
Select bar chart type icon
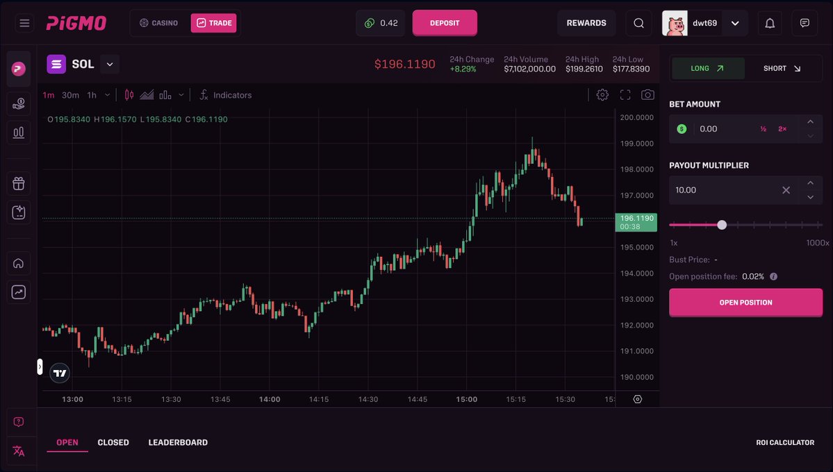pos(165,95)
